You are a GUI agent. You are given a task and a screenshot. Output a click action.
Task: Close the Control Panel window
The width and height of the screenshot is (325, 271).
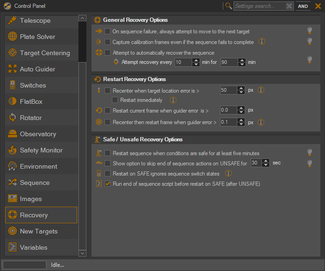[318, 6]
